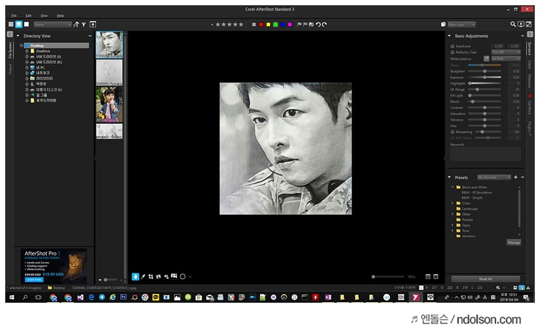The height and width of the screenshot is (333, 540).
Task: Open the Main Layer dropdown
Action: (x=462, y=25)
